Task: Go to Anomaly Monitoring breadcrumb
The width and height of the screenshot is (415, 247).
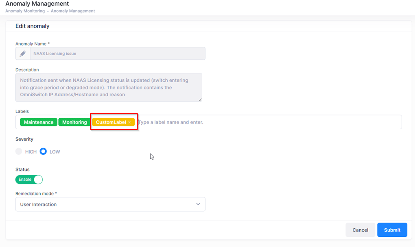Action: 25,11
